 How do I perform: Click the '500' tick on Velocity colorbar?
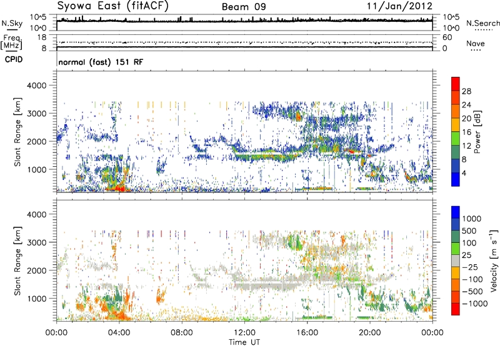click(x=471, y=231)
